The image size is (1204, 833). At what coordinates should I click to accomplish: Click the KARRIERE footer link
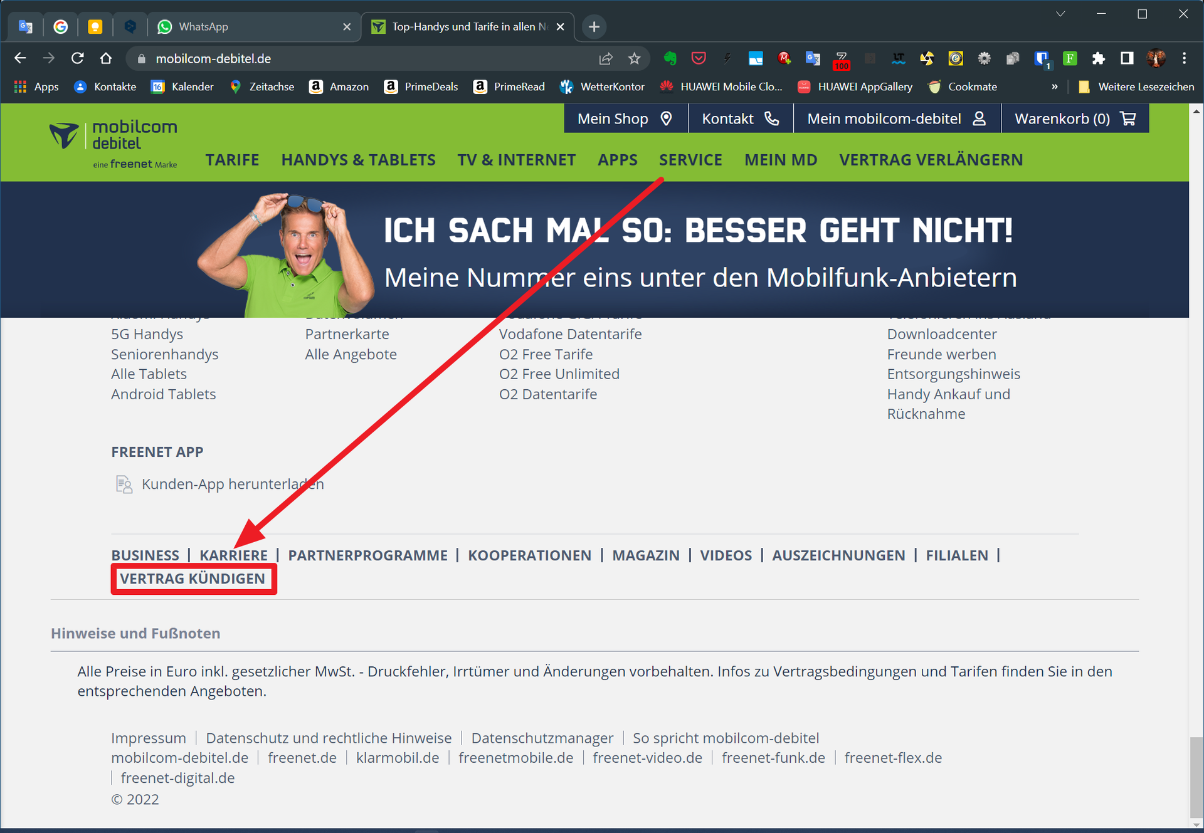[233, 555]
